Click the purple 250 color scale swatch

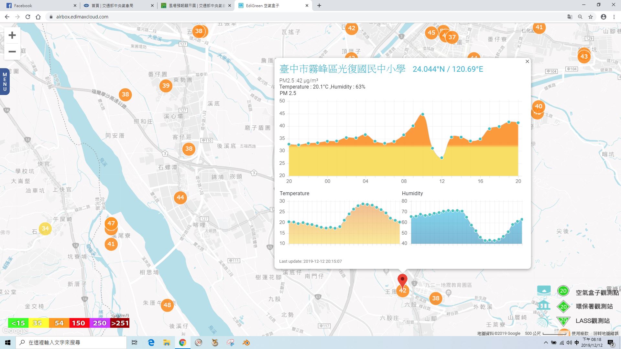pyautogui.click(x=100, y=323)
